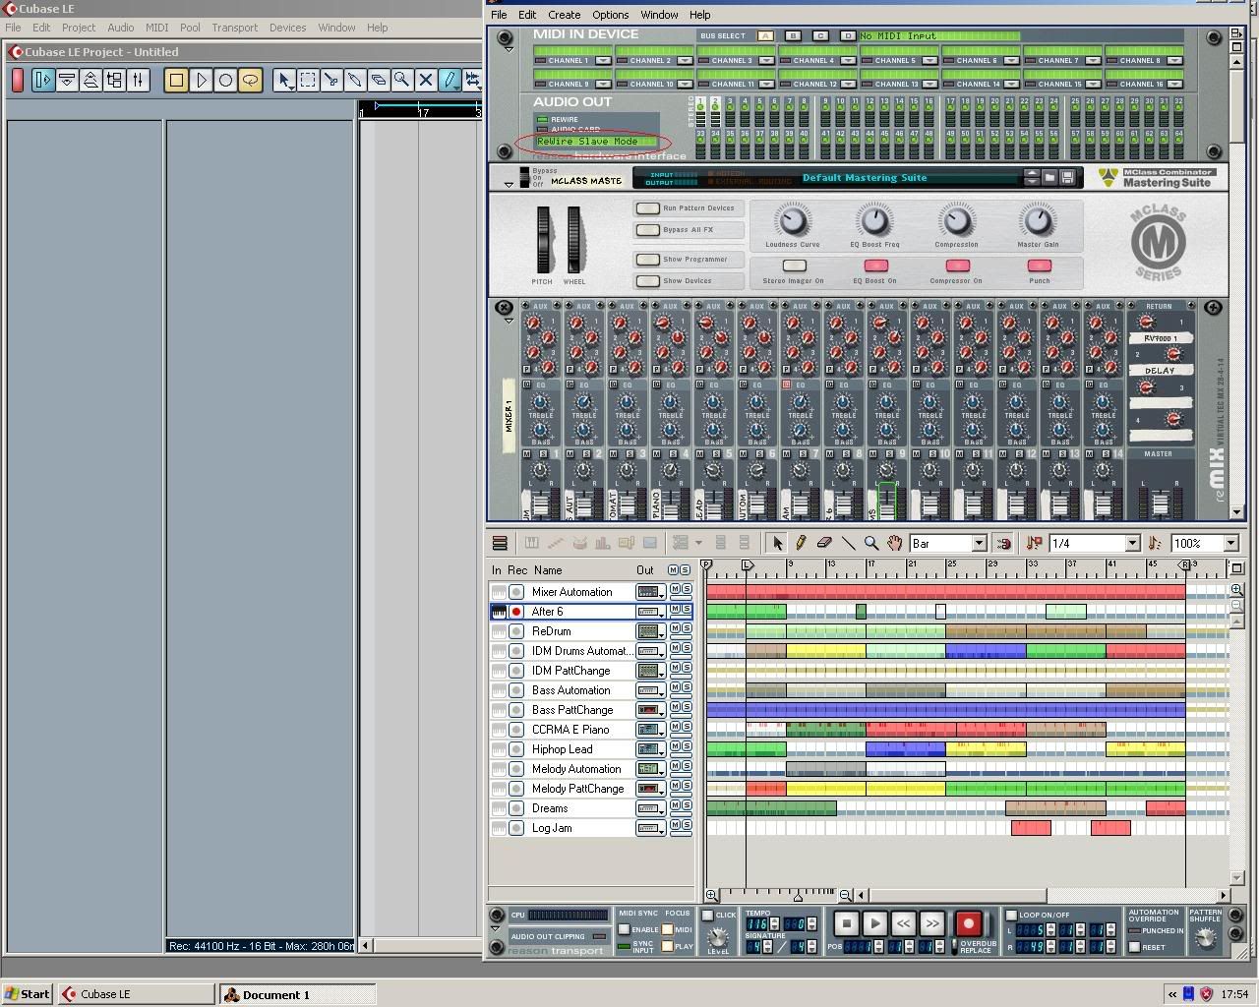This screenshot has height=1007, width=1259.
Task: Select the Split scissors tool in Cubase
Action: (331, 80)
